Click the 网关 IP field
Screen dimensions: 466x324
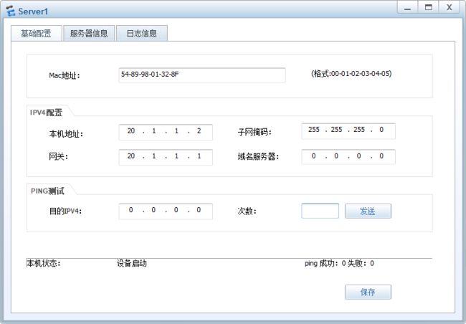click(x=166, y=157)
